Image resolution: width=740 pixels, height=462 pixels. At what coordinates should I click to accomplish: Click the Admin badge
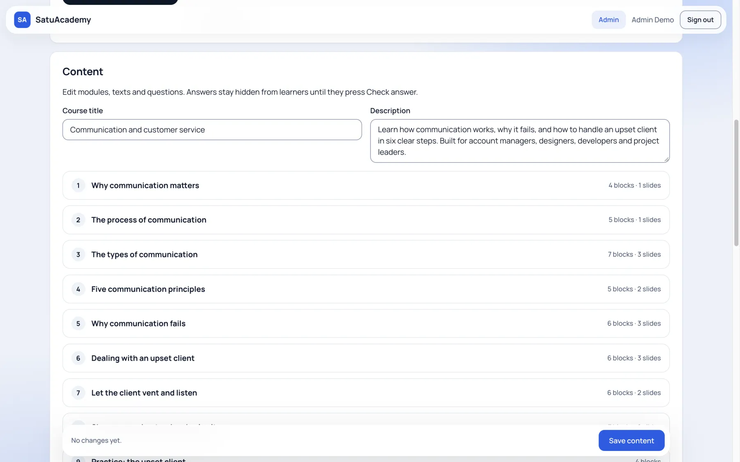pos(608,20)
